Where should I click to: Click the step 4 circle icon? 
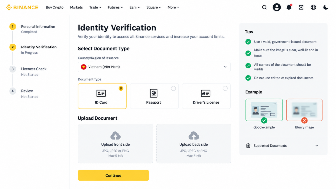[13, 91]
